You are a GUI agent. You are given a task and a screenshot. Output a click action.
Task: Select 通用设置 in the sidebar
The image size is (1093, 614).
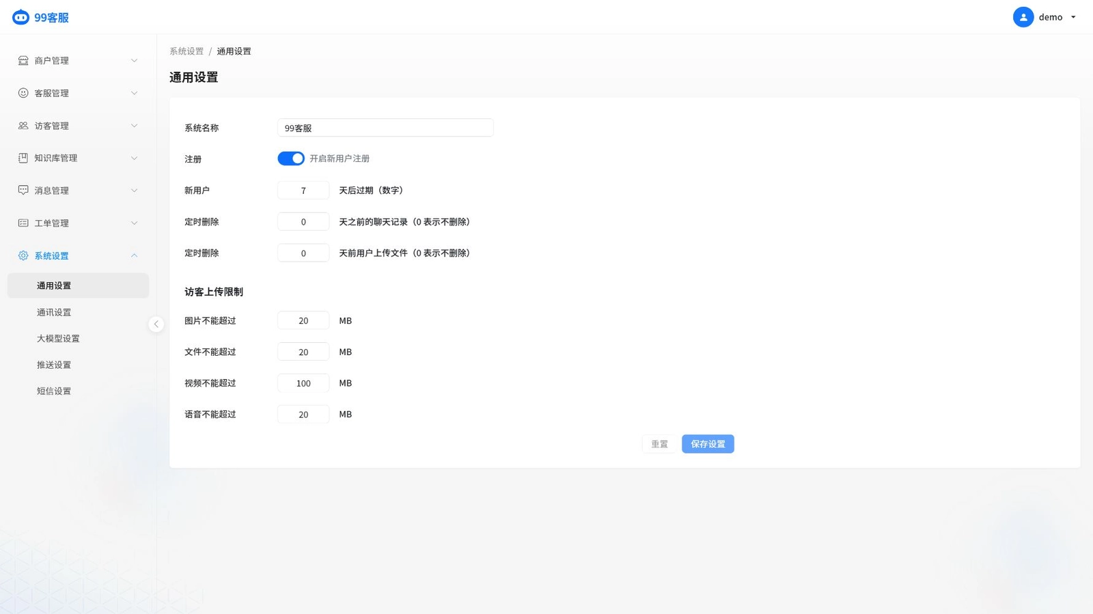pos(78,285)
